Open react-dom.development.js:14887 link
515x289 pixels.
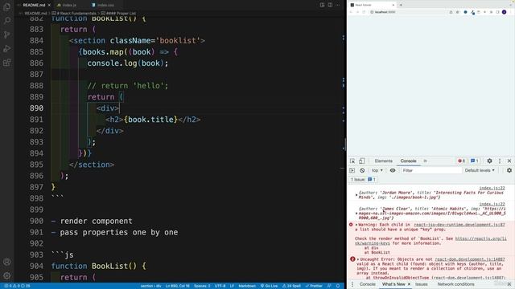pyautogui.click(x=470, y=259)
